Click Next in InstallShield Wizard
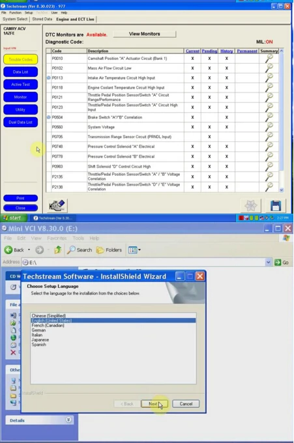Image resolution: width=294 pixels, height=443 pixels. pyautogui.click(x=154, y=404)
